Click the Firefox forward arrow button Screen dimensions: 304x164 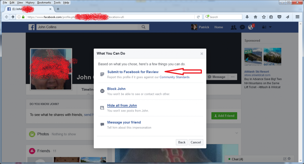pyautogui.click(x=13, y=17)
